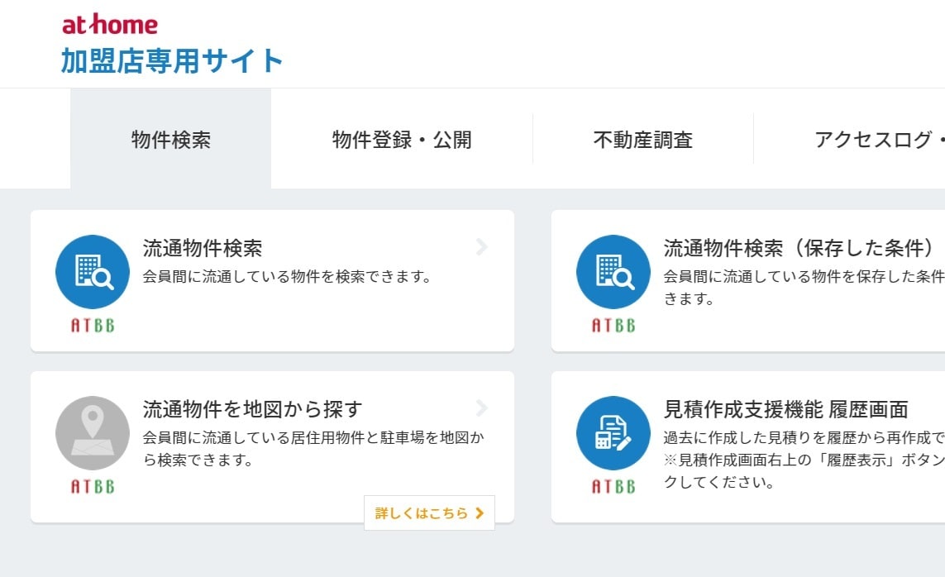Click the 流通物件検索(保存した条件) building icon
Image resolution: width=945 pixels, height=577 pixels.
pyautogui.click(x=613, y=272)
